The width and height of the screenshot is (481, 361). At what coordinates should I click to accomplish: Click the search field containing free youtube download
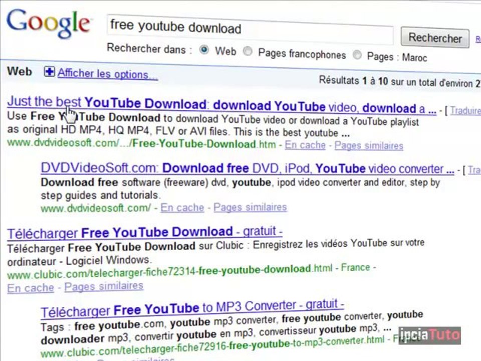(250, 30)
